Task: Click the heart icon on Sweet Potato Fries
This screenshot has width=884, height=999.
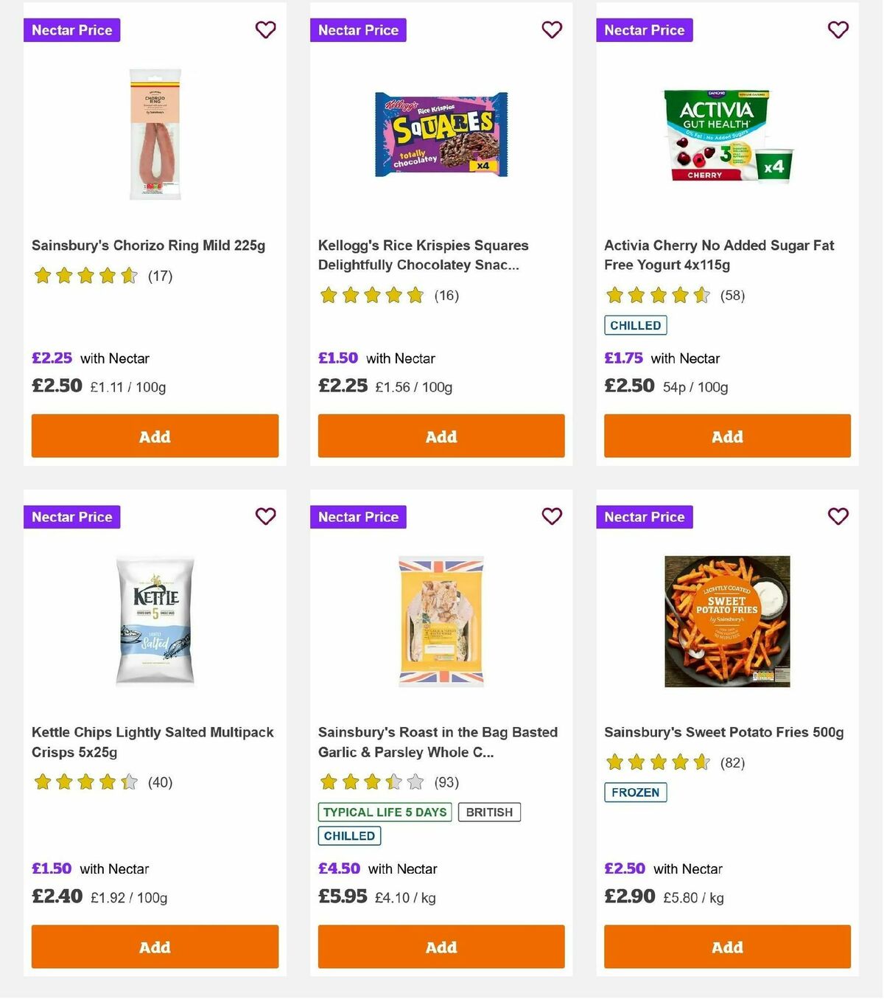Action: (838, 517)
